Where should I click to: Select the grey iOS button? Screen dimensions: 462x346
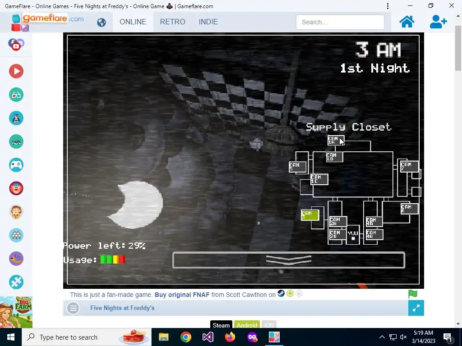coord(269,325)
